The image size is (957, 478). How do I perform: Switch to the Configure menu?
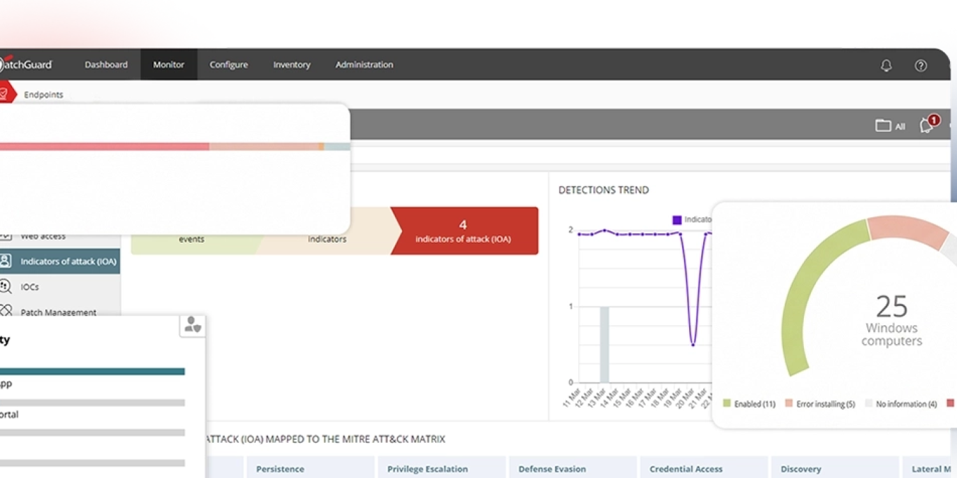tap(228, 64)
